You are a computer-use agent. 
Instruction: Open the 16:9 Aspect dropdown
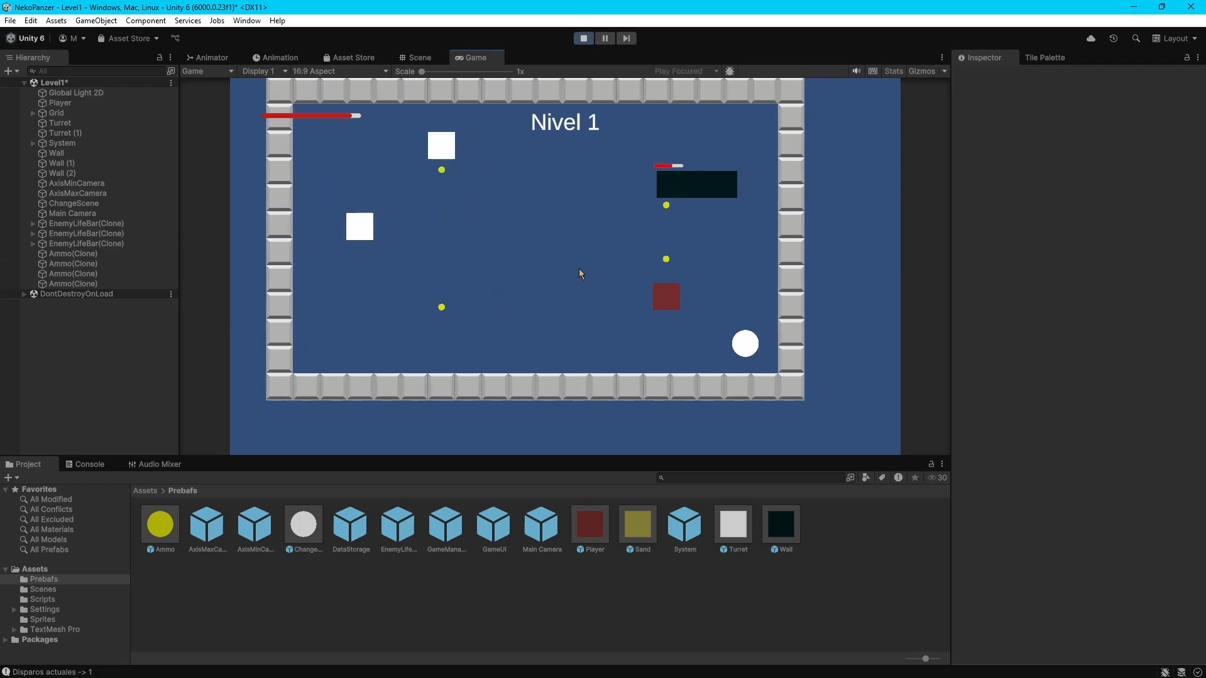[340, 71]
